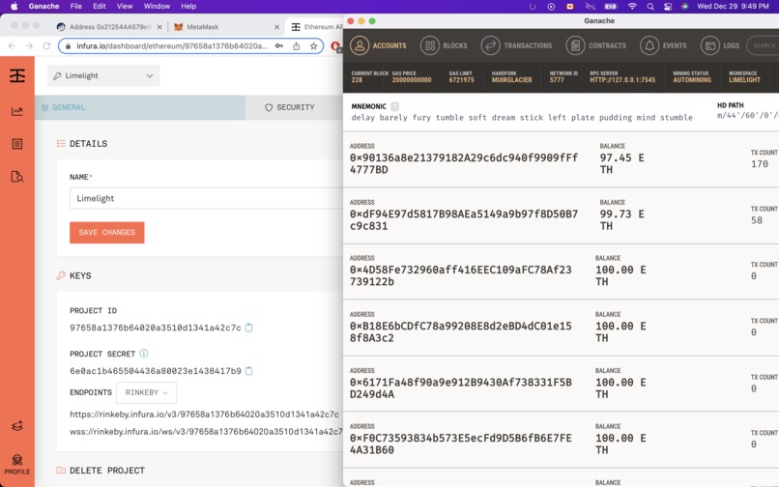Open macOS Spotlight search in menu bar
Image resolution: width=779 pixels, height=487 pixels.
[649, 7]
